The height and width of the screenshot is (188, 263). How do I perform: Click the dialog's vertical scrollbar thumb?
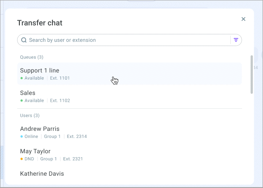tap(252, 74)
